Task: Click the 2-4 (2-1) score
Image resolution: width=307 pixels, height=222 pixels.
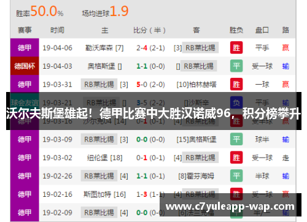Action: click(x=150, y=48)
